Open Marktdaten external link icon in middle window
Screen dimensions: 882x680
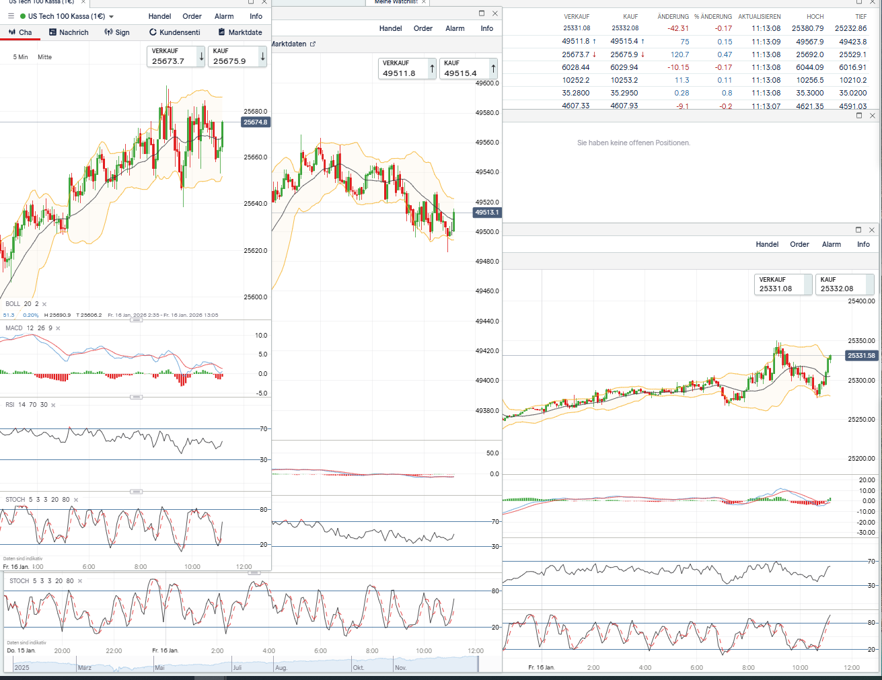pos(313,44)
